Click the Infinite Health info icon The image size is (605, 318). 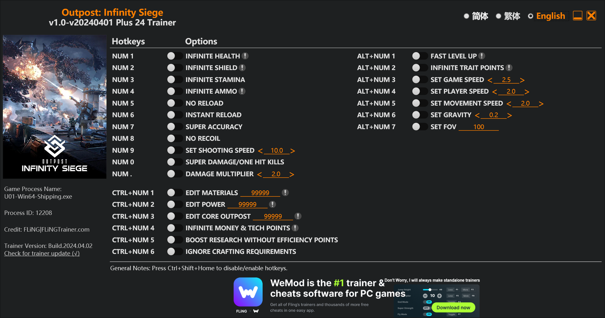pyautogui.click(x=245, y=56)
